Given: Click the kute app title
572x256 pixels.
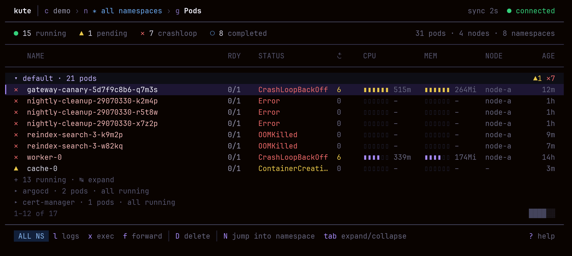Looking at the screenshot, I should 23,11.
